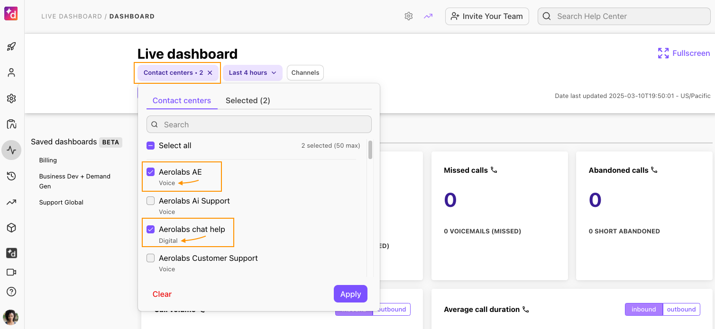
Task: Open Business Dev + Demand Gen dashboard
Action: [75, 181]
